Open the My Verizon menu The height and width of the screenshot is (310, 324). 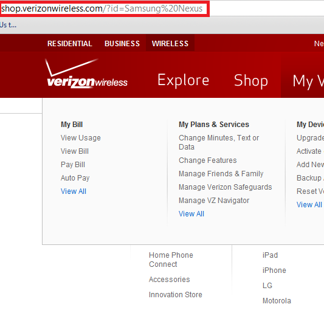[x=308, y=81]
